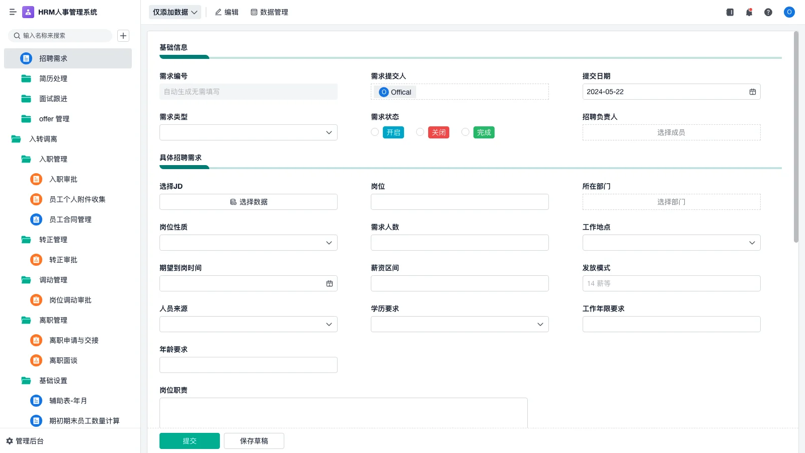Click the dark book icon in top bar
Viewport: 805px width, 453px height.
tap(730, 12)
